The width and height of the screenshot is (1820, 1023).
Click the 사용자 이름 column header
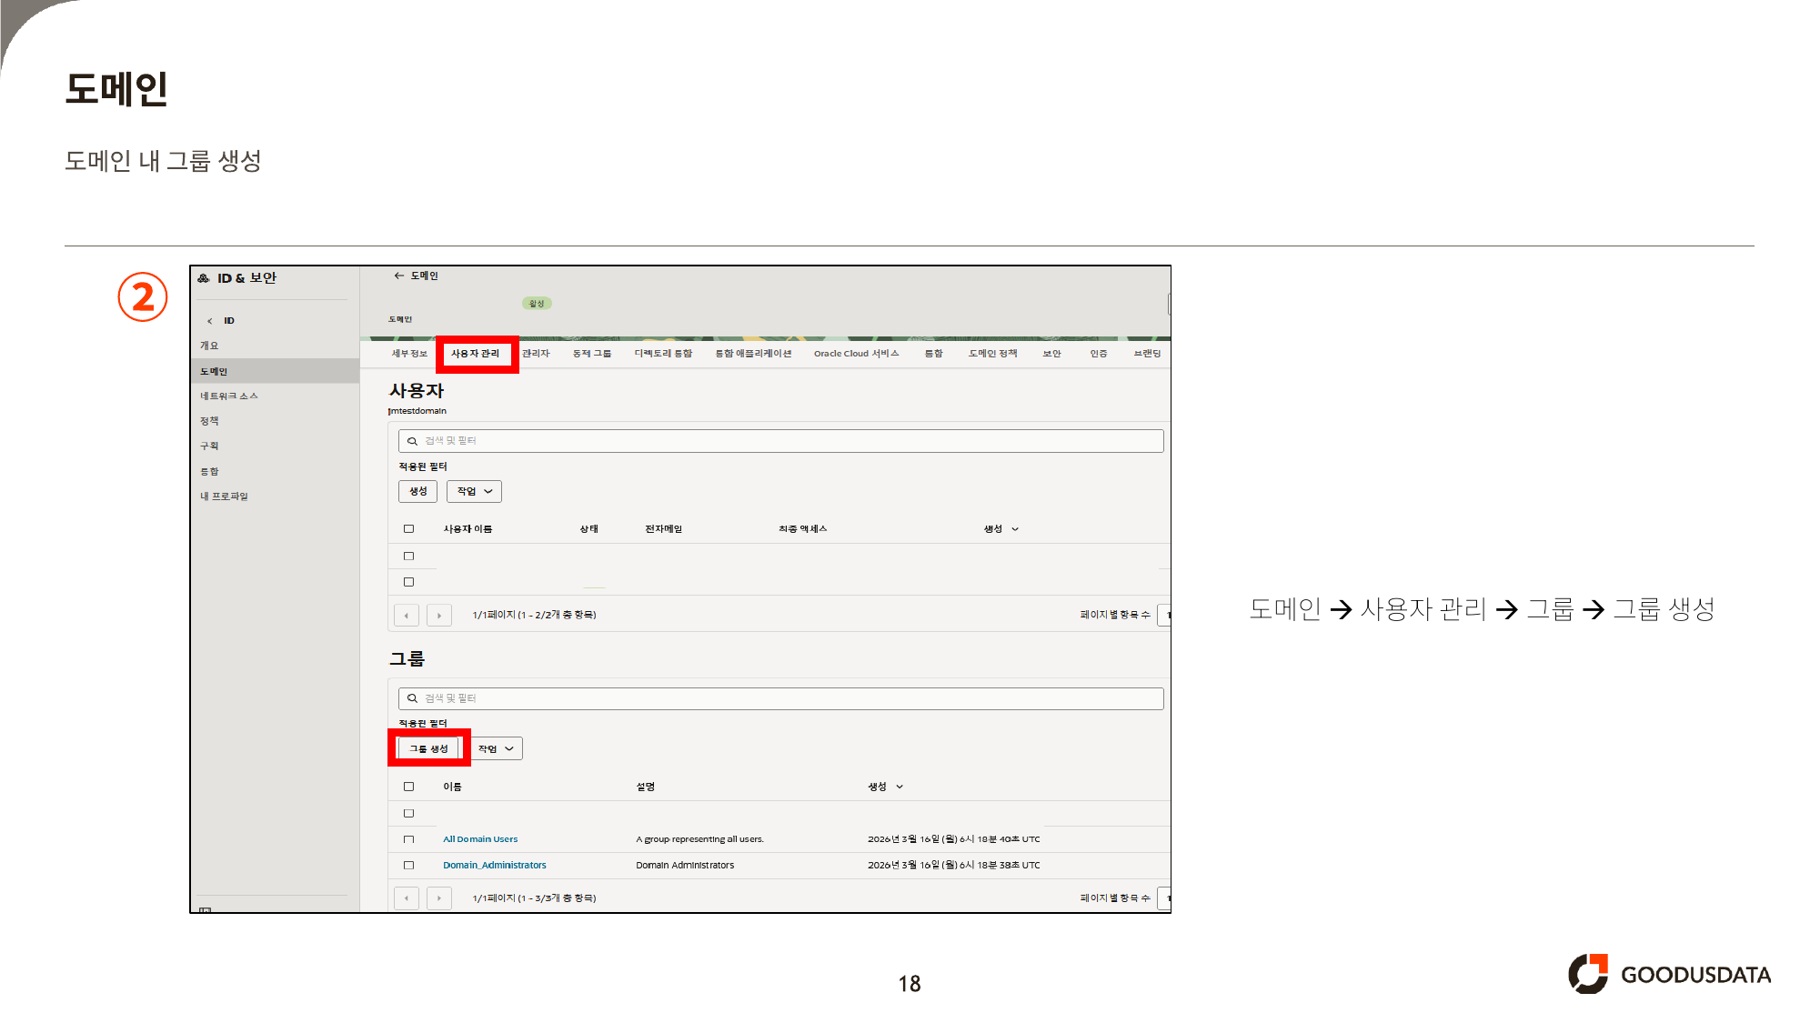pos(468,529)
